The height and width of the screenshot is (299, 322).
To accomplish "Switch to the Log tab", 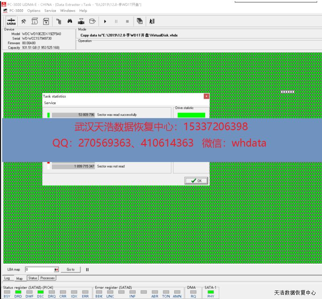I will [x=7, y=278].
